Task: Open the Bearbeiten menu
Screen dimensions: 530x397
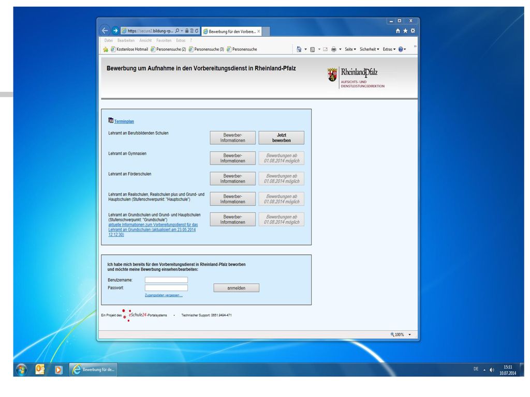Action: pos(126,40)
